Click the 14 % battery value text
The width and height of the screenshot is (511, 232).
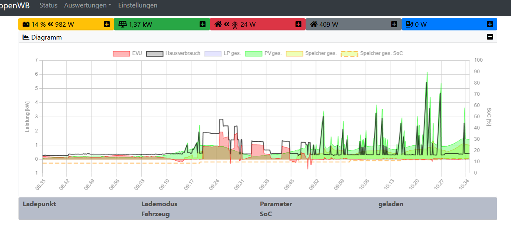coord(39,24)
